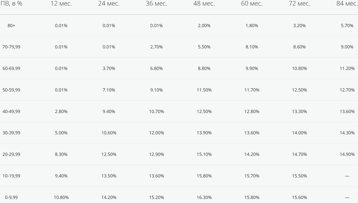Click the 5.70% cell in 80+ row

point(347,26)
